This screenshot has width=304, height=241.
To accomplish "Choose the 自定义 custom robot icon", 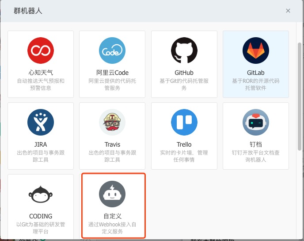I will pos(112,194).
